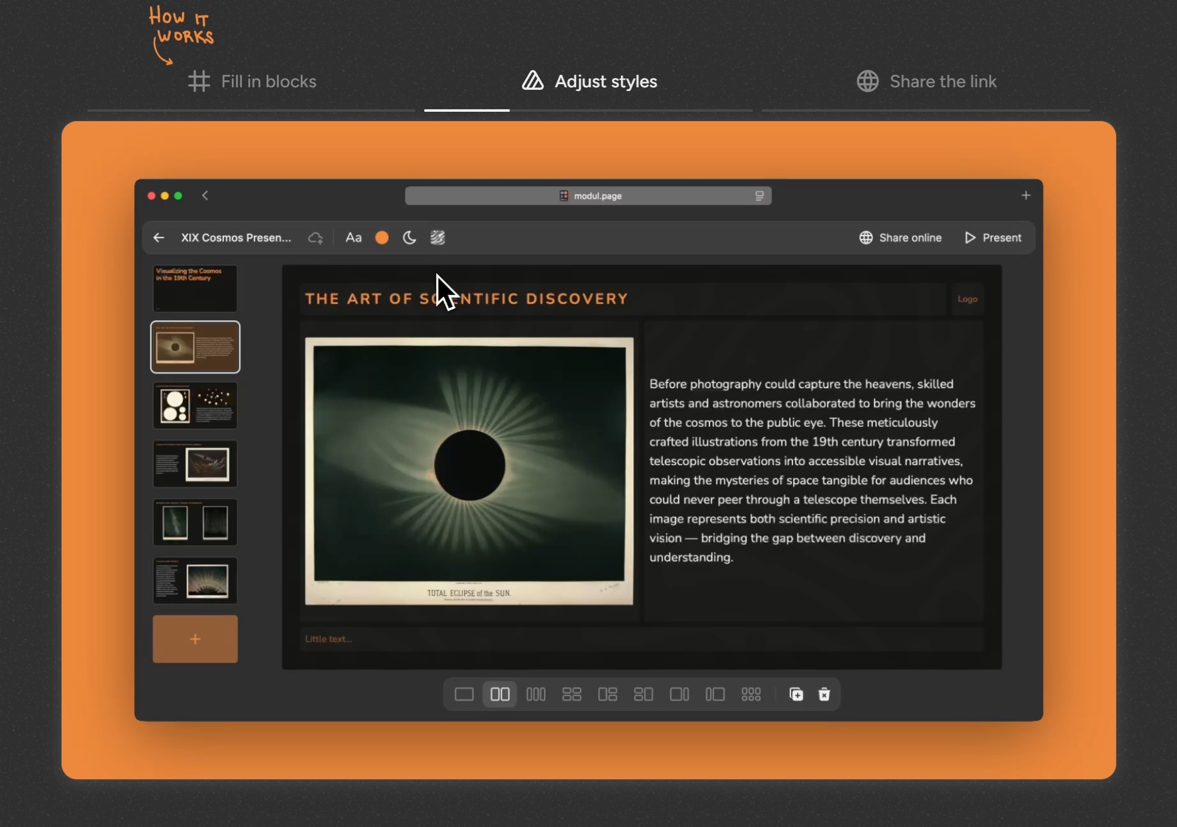This screenshot has width=1177, height=827.
Task: Open the background texture pattern icon
Action: [x=437, y=238]
